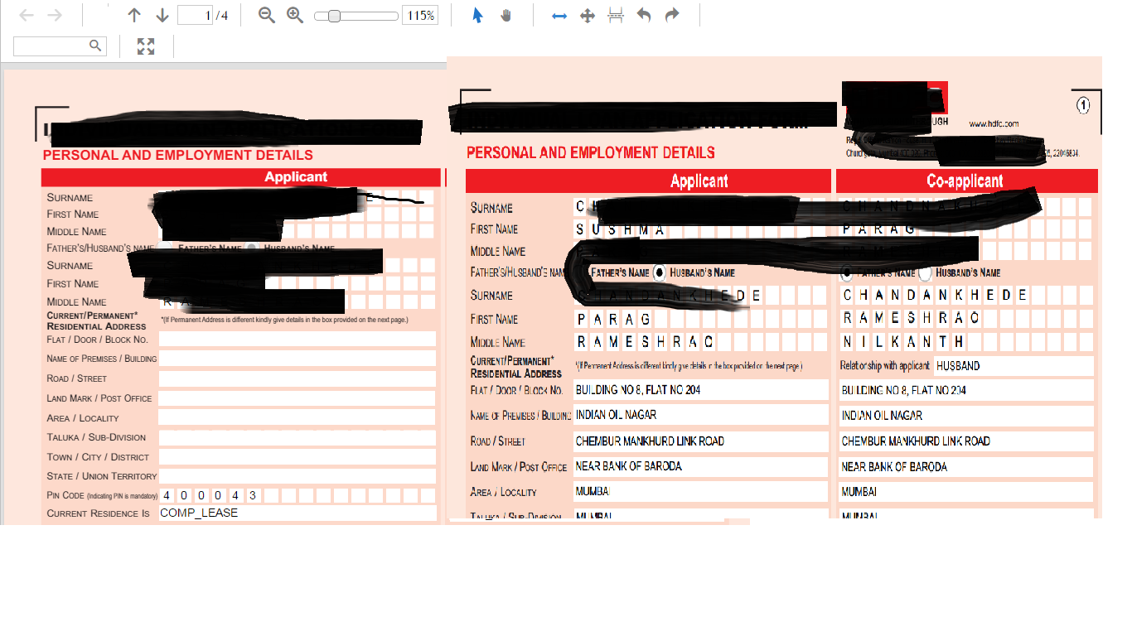Fit document to width with horizontal arrow icon

tap(559, 16)
